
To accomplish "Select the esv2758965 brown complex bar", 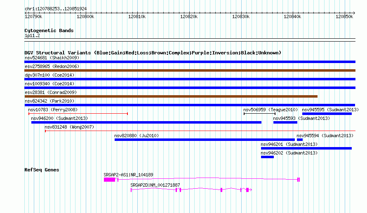I will (x=190, y=70).
